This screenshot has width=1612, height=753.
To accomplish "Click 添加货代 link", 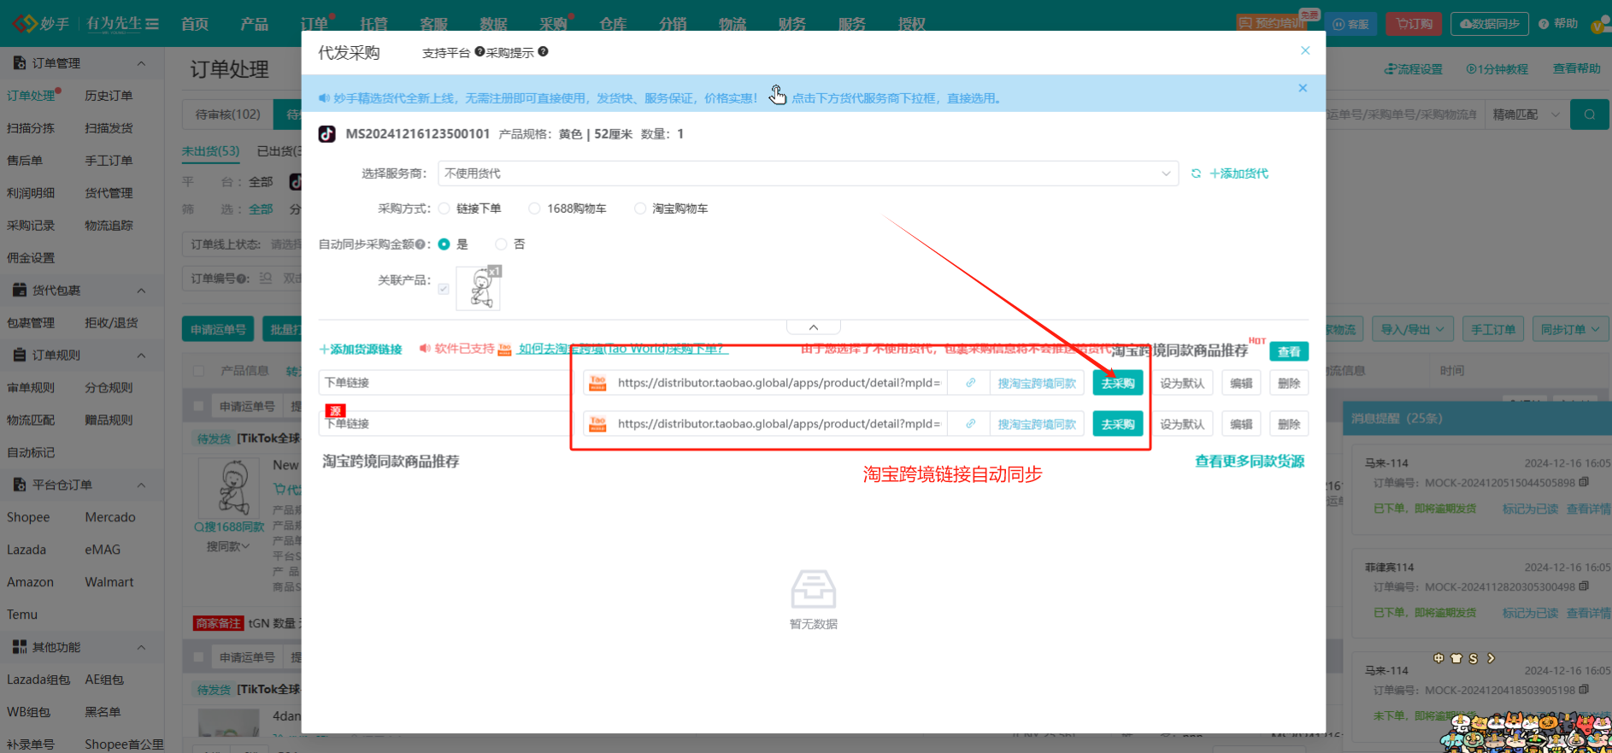I will (1238, 174).
